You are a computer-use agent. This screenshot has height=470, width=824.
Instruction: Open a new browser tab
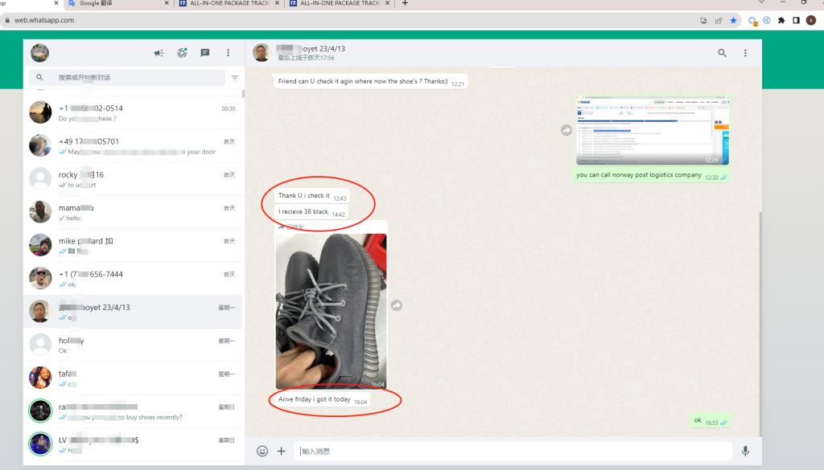click(x=405, y=4)
